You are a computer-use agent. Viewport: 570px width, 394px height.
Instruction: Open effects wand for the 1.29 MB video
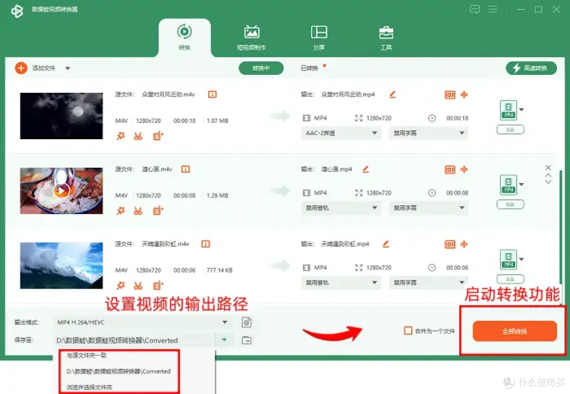click(120, 210)
